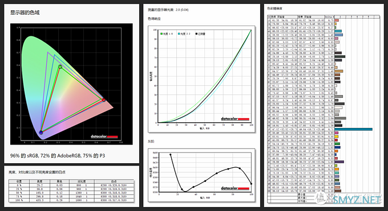Click the datacolor logo in tone response chart
This screenshot has height=211, width=388.
(235, 119)
